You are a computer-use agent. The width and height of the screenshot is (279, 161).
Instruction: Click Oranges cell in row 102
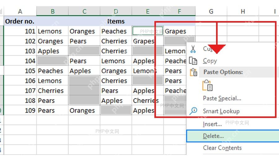click(x=52, y=41)
